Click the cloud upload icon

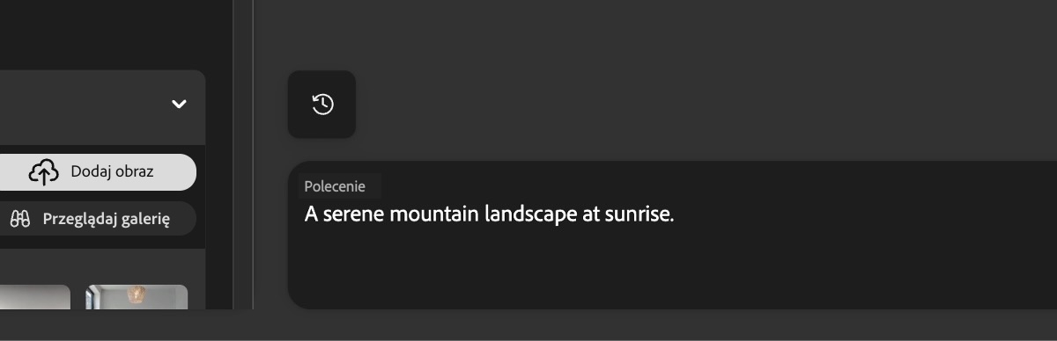coord(43,172)
